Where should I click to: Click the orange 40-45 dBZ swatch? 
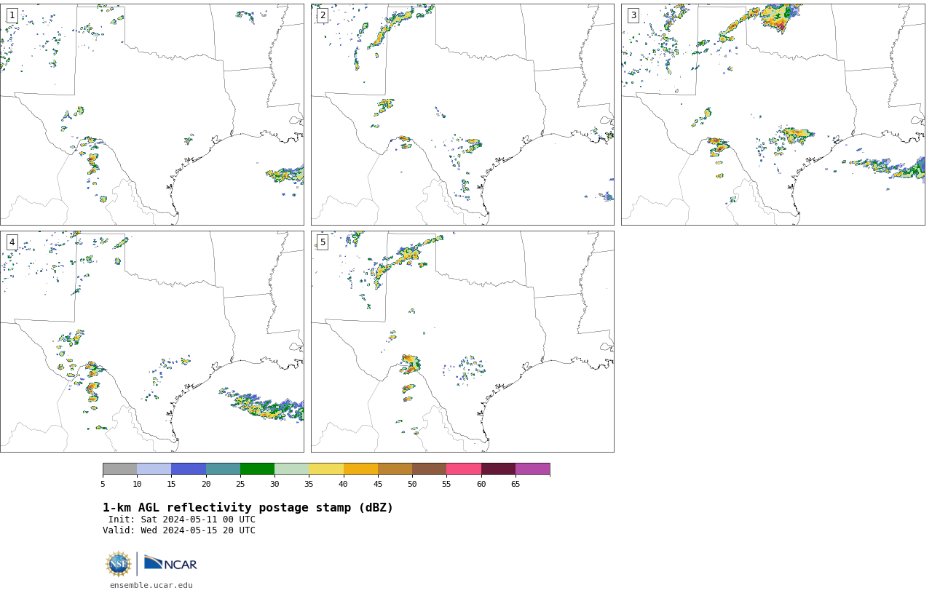click(360, 469)
